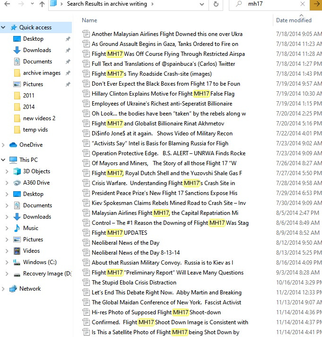Open pinned Documents under Quick access
Screen dimensions: 322x337
tap(37, 62)
